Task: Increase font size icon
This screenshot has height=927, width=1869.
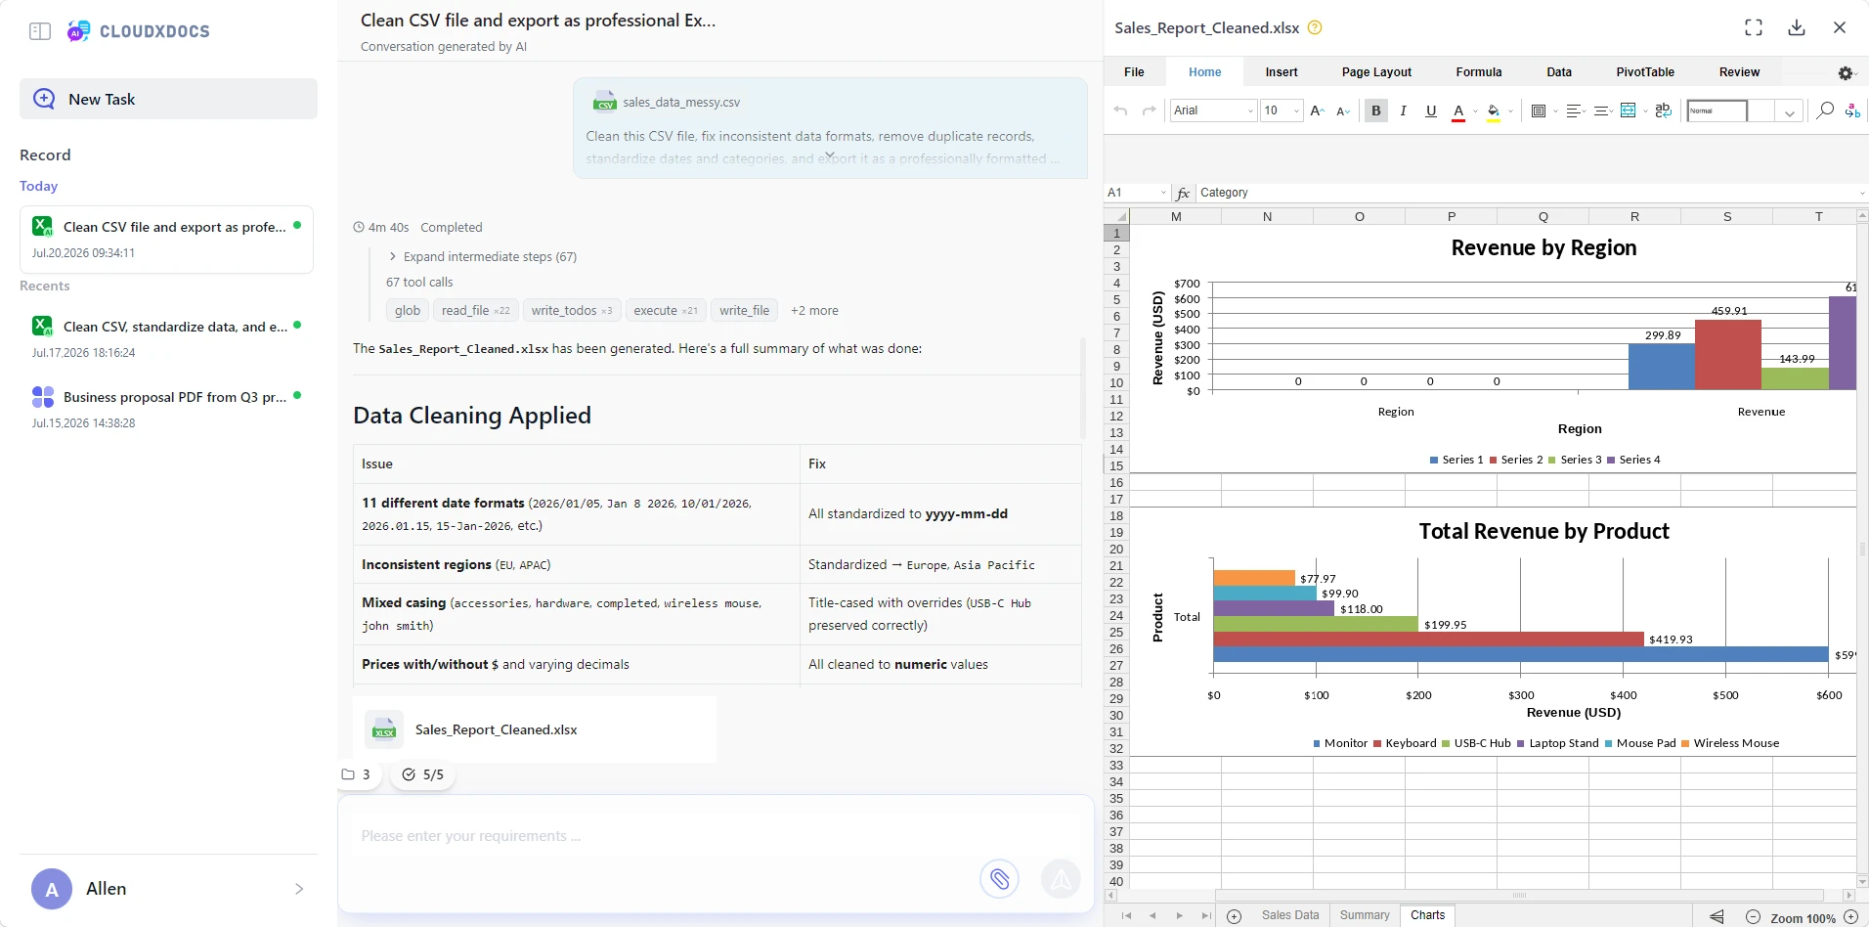Action: [x=1318, y=110]
